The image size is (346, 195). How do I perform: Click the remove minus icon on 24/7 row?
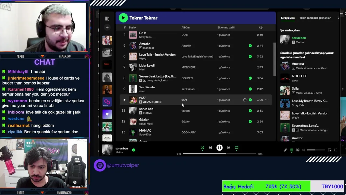245,100
